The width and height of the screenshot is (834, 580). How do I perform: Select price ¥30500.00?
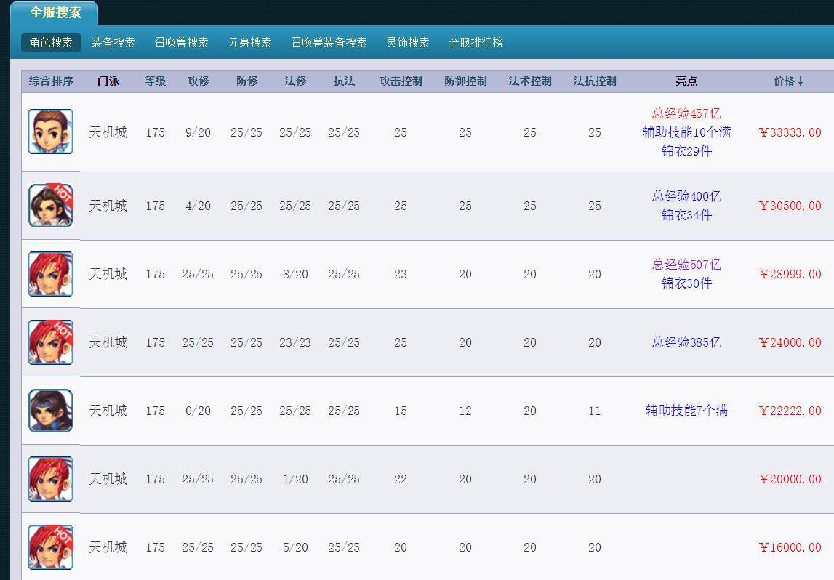790,206
